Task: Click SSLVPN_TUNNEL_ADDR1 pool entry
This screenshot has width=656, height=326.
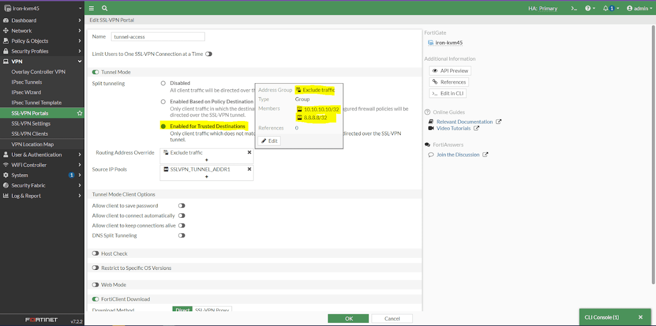Action: click(x=200, y=169)
